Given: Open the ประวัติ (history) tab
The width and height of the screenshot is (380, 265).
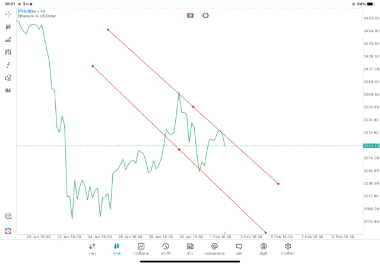Looking at the screenshot, I should (165, 248).
